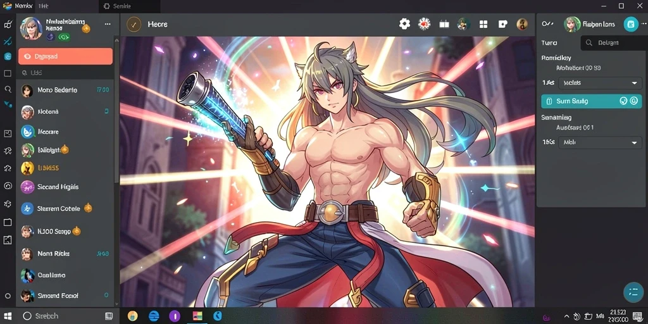Click the orange Dajmsad button
Image resolution: width=648 pixels, height=324 pixels.
[65, 56]
